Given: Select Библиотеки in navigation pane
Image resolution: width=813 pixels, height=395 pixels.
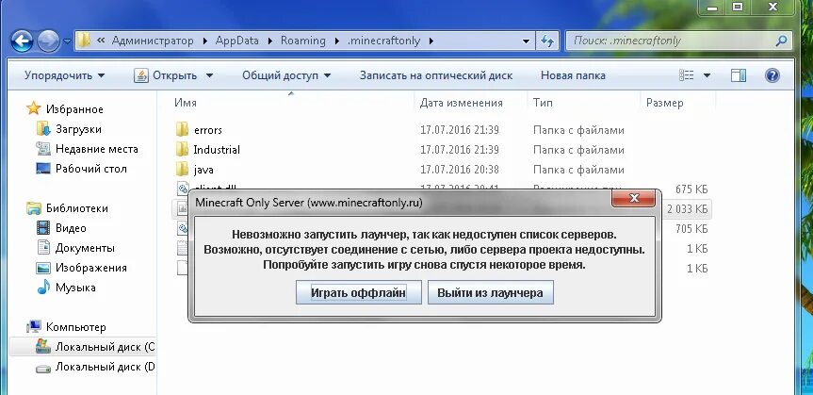Looking at the screenshot, I should pos(76,208).
